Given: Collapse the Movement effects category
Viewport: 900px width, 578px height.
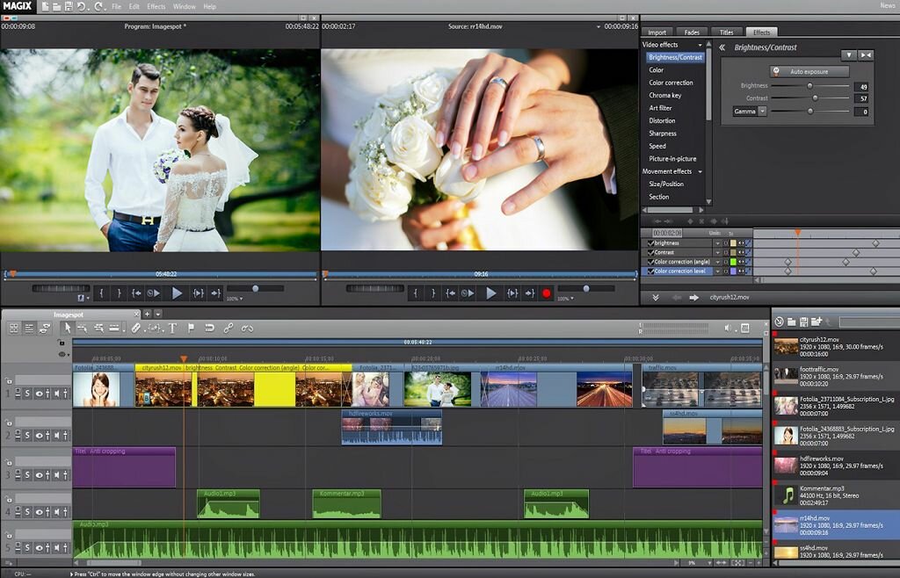Looking at the screenshot, I should (x=700, y=171).
